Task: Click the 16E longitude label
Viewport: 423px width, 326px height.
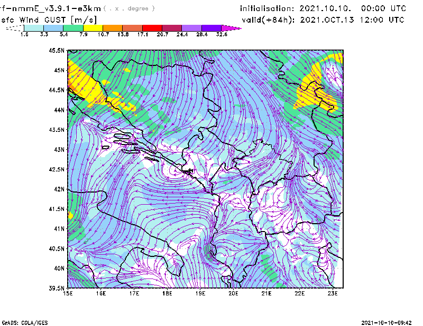Action: pyautogui.click(x=101, y=293)
